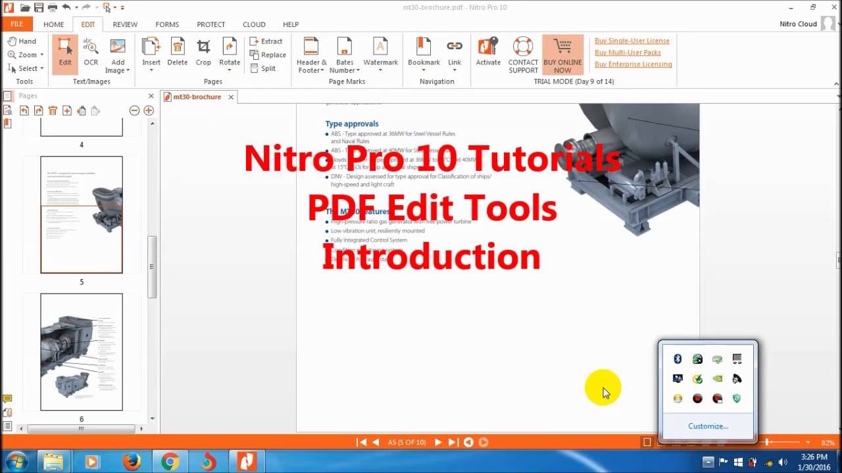
Task: Go to previous view button
Action: click(468, 442)
